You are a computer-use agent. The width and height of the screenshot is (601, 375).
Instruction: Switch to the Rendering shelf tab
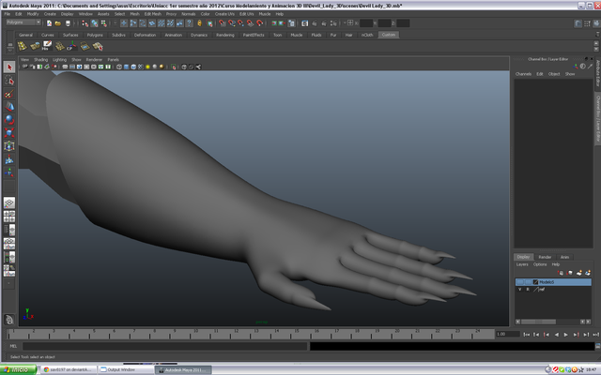coord(225,35)
